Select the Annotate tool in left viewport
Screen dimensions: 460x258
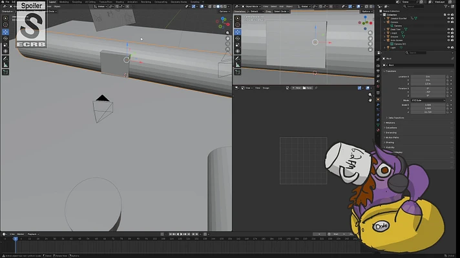tap(6, 59)
